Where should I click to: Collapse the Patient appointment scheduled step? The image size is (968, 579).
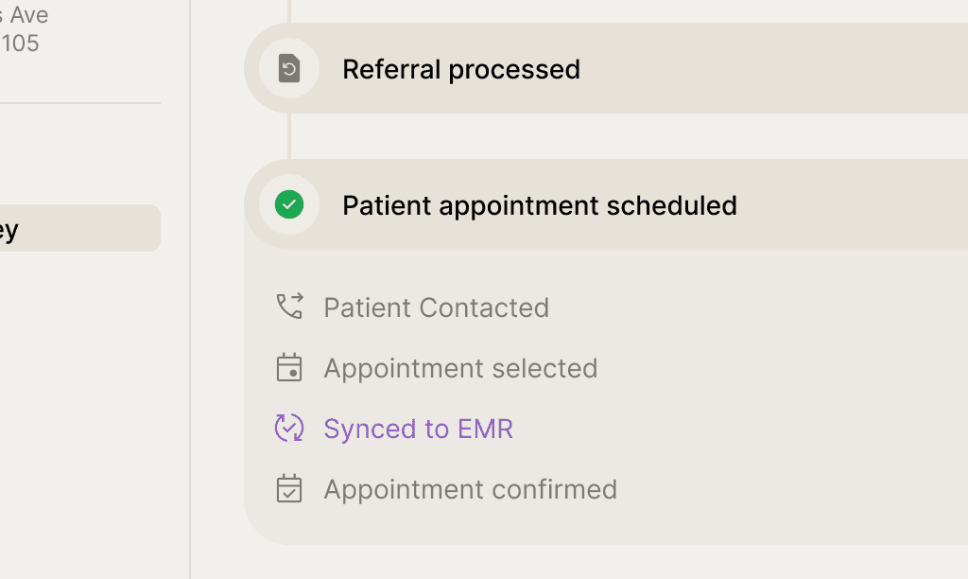tap(539, 205)
